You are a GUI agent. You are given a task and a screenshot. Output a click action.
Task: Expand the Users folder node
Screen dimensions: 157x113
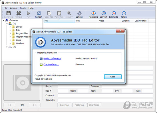pos(10,40)
